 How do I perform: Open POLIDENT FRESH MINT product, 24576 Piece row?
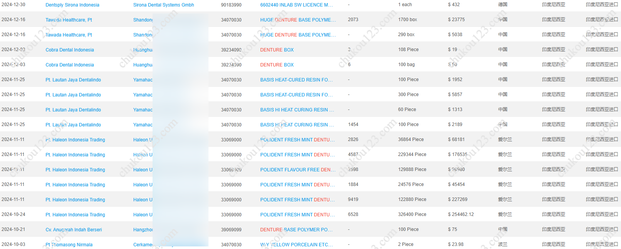click(298, 185)
